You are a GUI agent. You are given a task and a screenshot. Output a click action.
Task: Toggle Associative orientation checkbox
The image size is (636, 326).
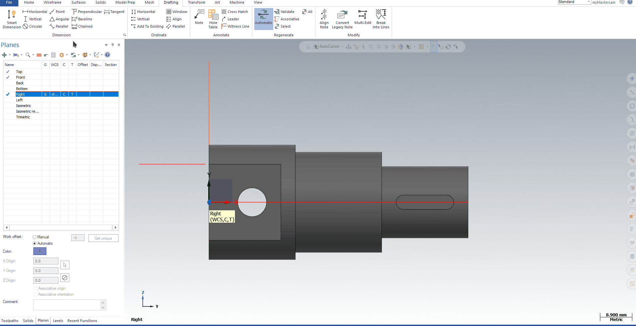pyautogui.click(x=35, y=294)
